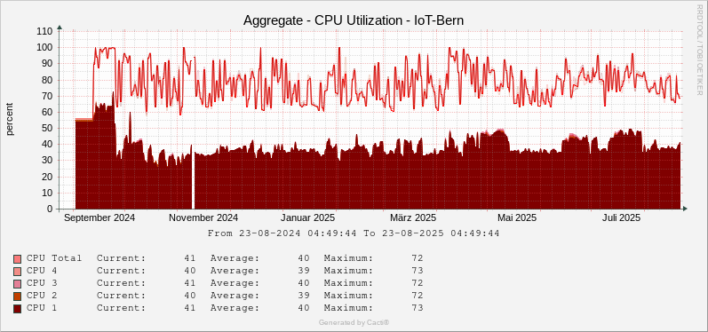Select the November 2024 axis label
The height and width of the screenshot is (332, 708).
point(203,217)
